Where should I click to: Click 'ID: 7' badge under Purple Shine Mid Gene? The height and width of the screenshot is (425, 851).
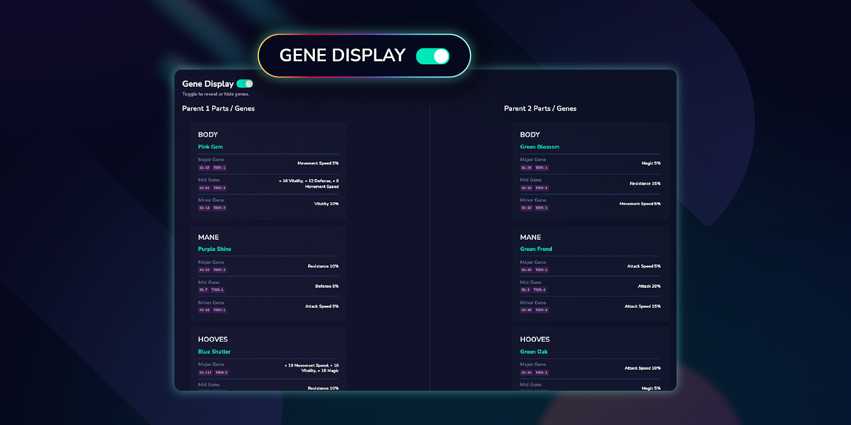(203, 290)
